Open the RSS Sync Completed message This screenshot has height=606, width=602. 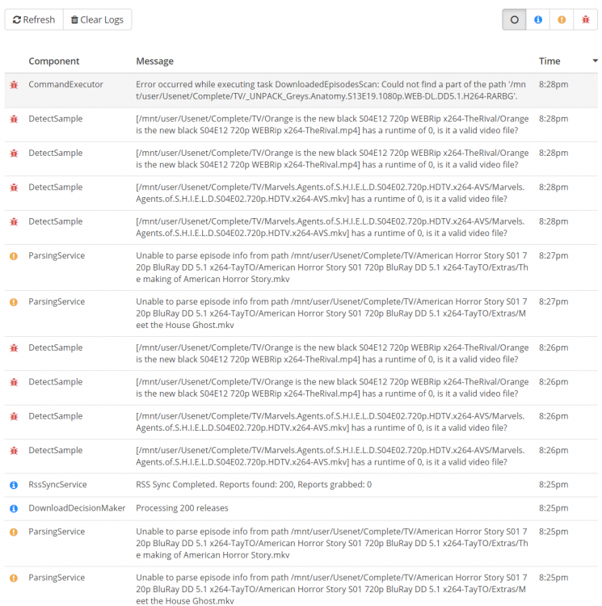click(254, 485)
